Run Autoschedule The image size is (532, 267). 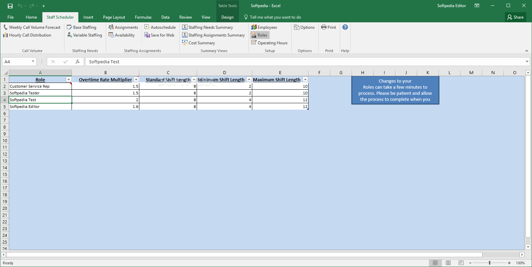[160, 27]
